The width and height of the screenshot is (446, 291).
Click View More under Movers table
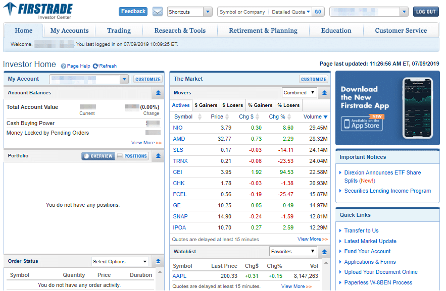coord(313,239)
